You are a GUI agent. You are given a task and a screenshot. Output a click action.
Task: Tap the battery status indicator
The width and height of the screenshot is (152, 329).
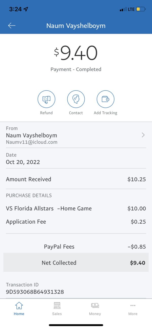coord(141,9)
